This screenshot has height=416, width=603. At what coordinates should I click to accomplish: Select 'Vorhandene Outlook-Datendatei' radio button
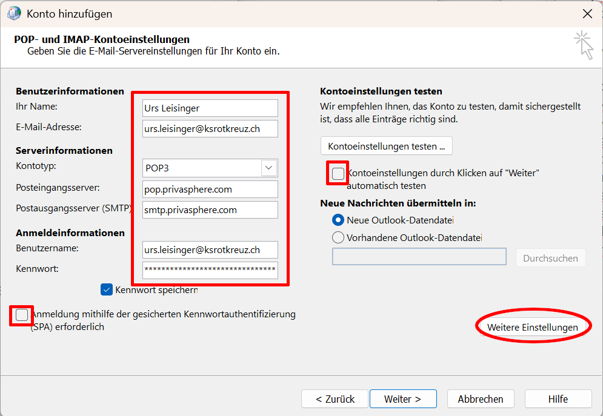pos(338,237)
